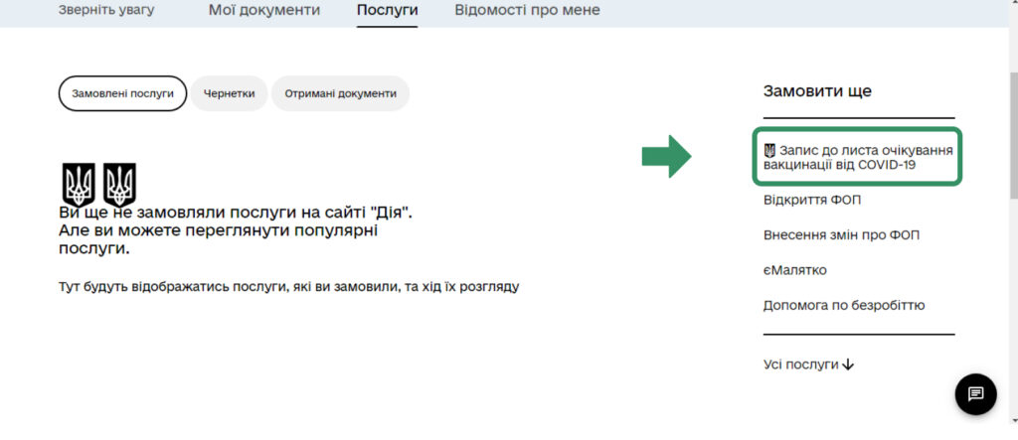Click the 'Внесення змін про ФОП' link
The height and width of the screenshot is (440, 1018).
pos(841,235)
